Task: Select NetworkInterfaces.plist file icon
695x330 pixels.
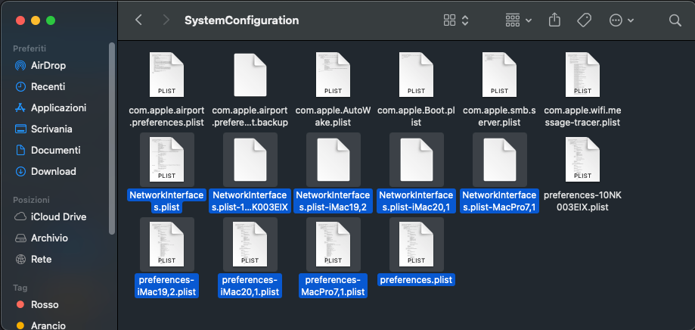Action: (166, 159)
